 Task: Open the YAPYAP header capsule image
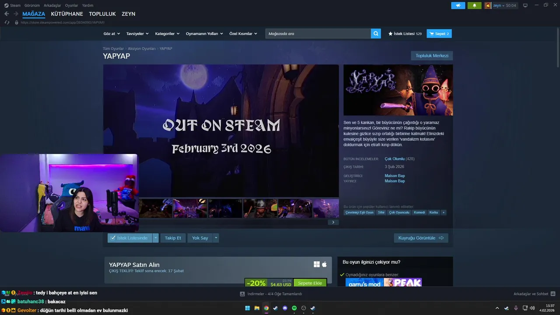point(398,90)
